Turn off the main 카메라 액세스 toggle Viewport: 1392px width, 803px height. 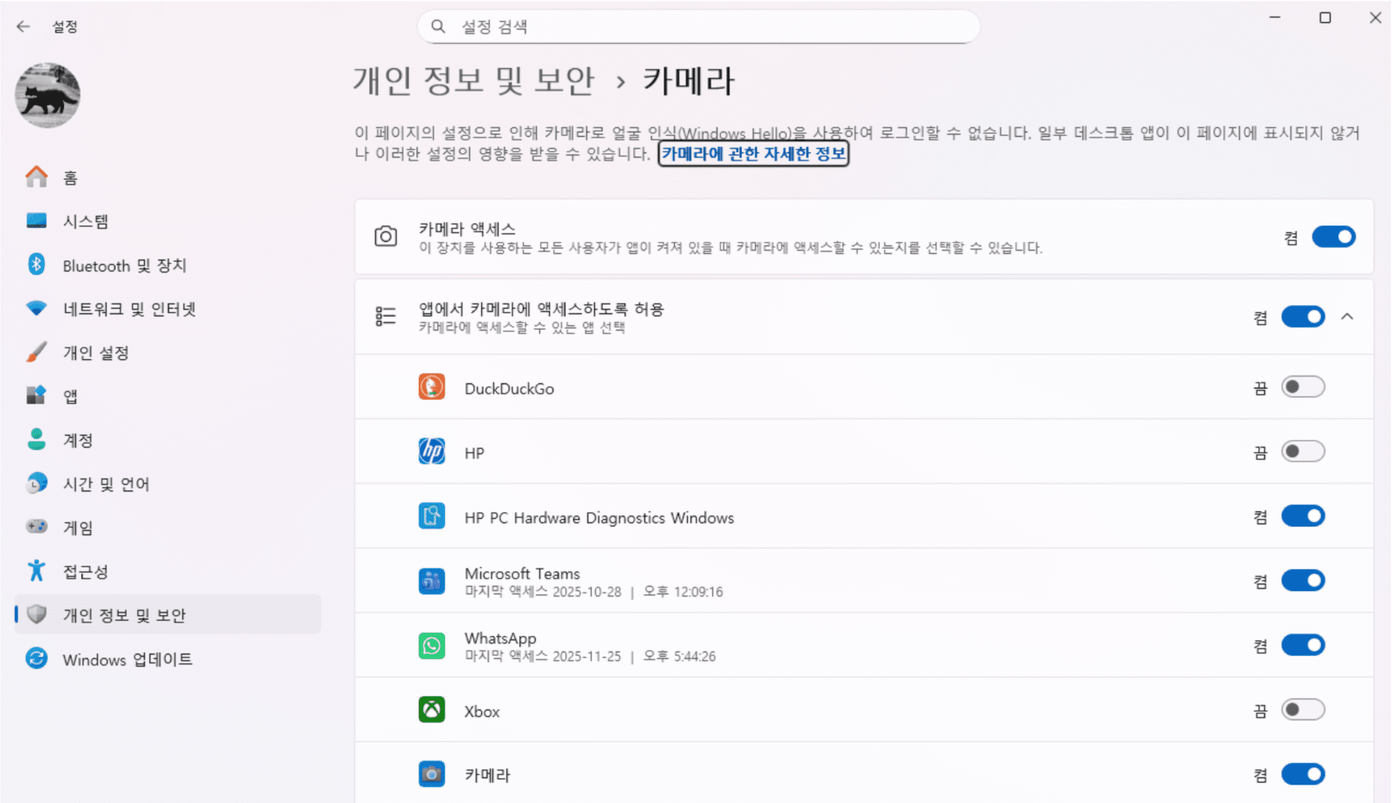[1332, 237]
